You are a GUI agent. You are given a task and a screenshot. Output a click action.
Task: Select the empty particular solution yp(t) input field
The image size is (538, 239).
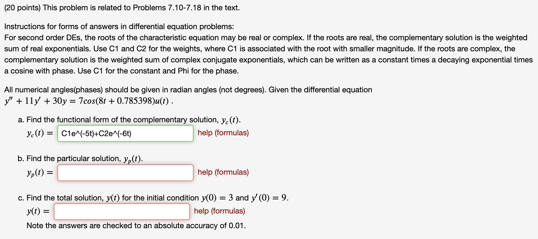125,172
